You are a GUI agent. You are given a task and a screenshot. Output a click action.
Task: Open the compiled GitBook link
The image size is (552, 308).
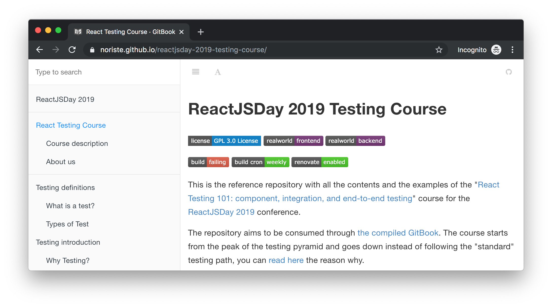(398, 233)
